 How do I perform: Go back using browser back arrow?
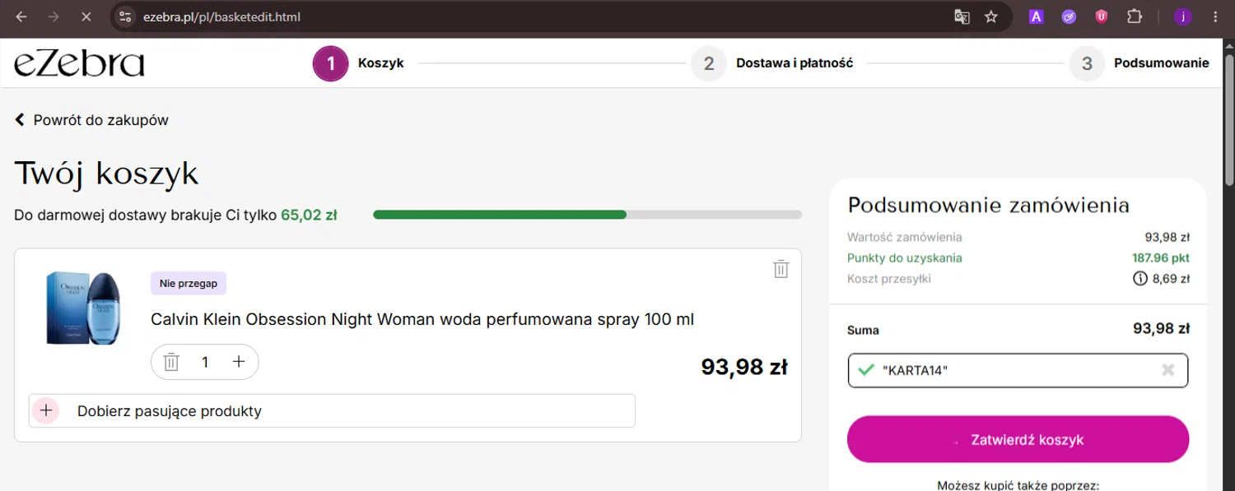point(21,16)
